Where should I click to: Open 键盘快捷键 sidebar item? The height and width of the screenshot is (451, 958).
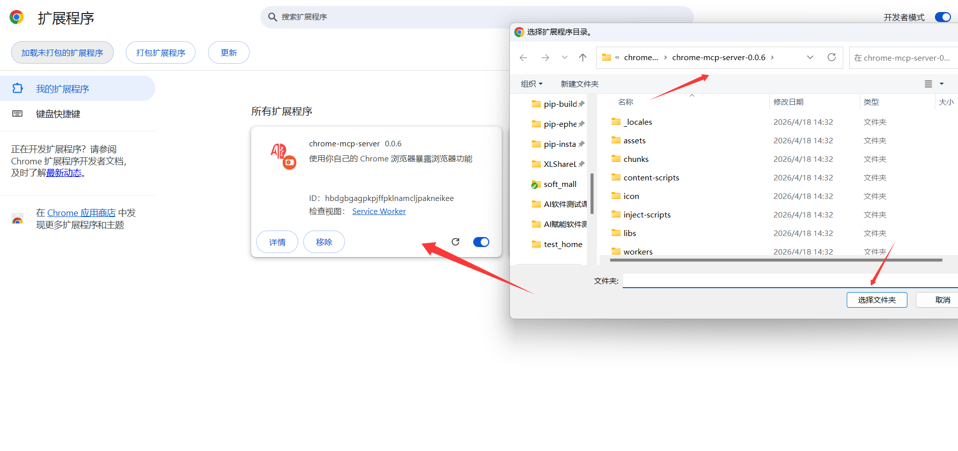(78, 114)
